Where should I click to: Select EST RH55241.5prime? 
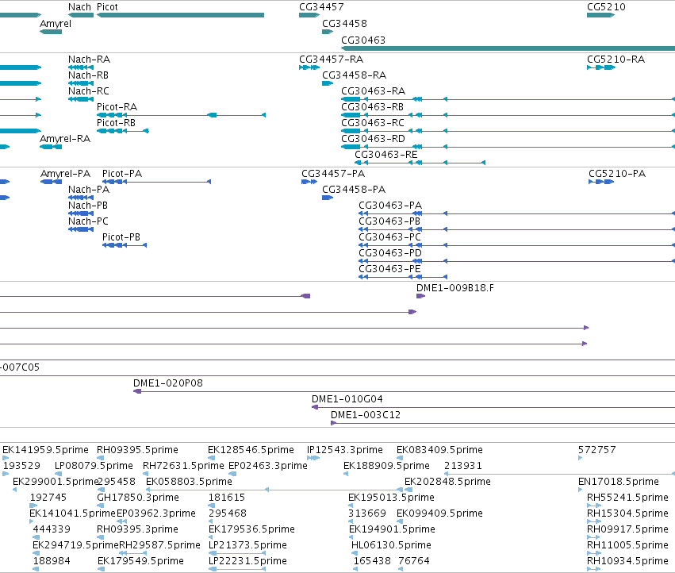627,498
